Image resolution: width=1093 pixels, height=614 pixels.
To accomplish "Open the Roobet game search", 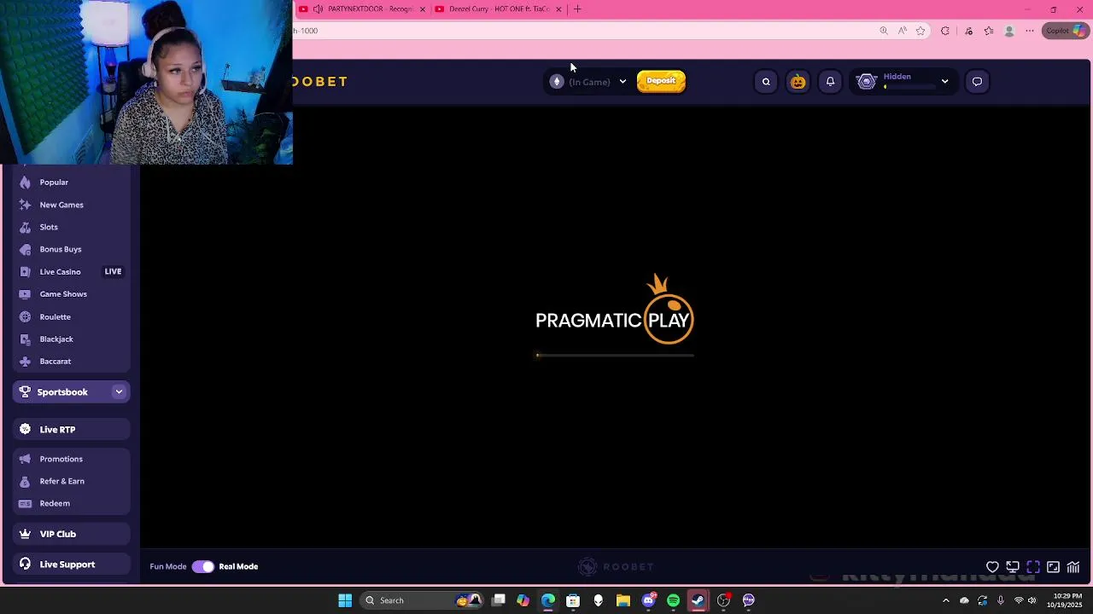I will (x=766, y=82).
